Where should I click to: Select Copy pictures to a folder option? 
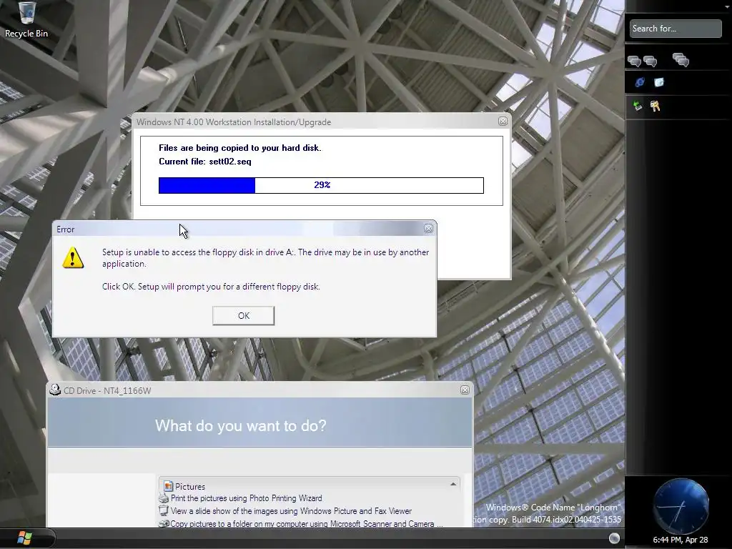point(306,524)
